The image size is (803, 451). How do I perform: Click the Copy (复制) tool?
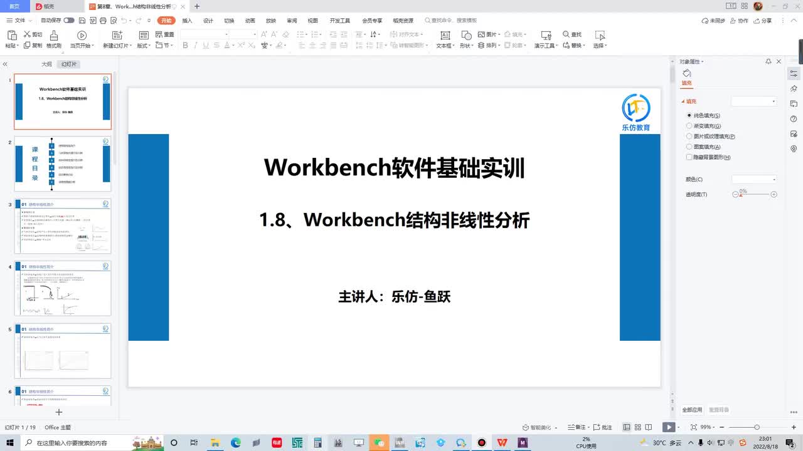click(33, 46)
